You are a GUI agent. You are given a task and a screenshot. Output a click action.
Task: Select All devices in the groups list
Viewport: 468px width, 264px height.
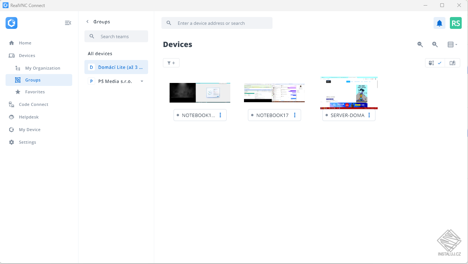100,54
